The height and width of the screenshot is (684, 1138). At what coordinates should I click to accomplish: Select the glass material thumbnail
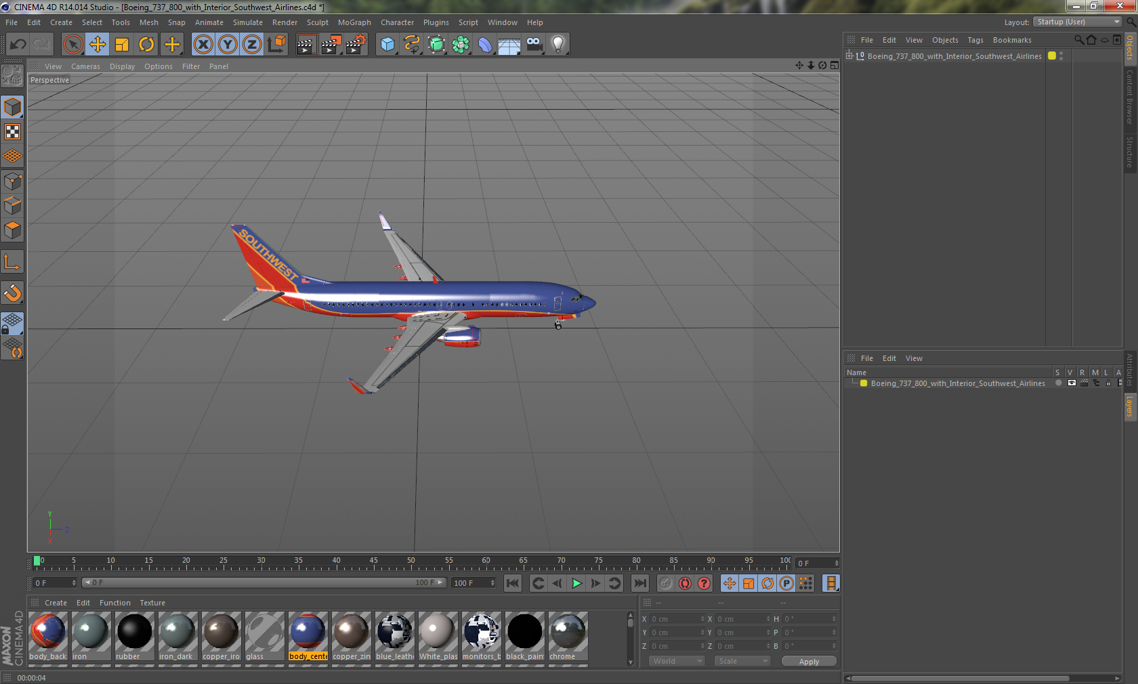(x=265, y=636)
